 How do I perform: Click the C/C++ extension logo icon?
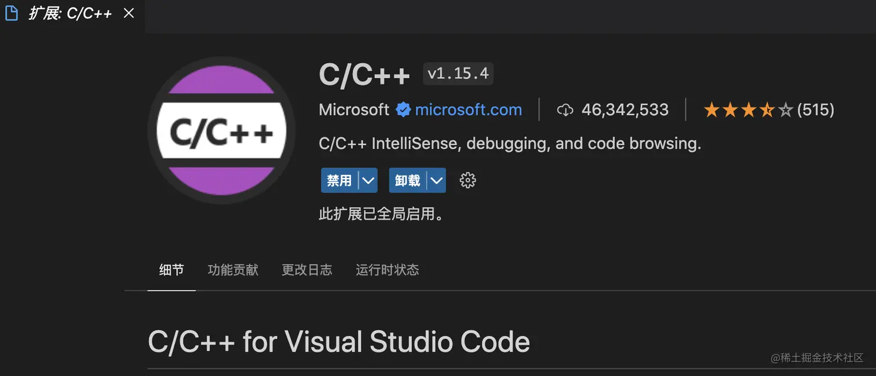221,130
